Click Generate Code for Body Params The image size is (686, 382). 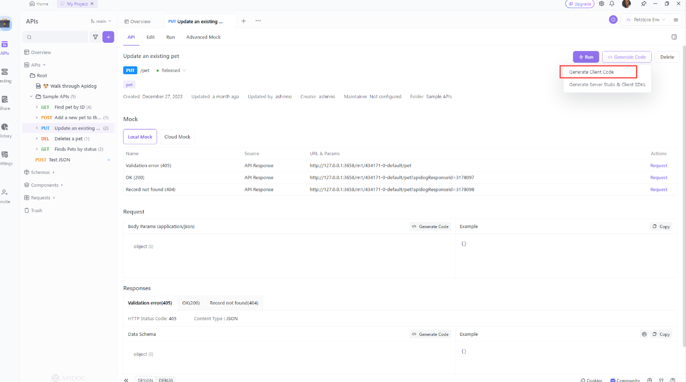click(430, 226)
